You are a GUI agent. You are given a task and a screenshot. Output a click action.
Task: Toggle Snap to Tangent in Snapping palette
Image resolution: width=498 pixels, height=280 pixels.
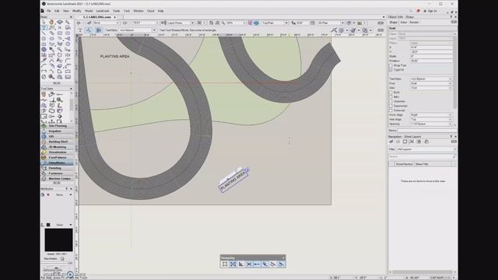click(281, 264)
